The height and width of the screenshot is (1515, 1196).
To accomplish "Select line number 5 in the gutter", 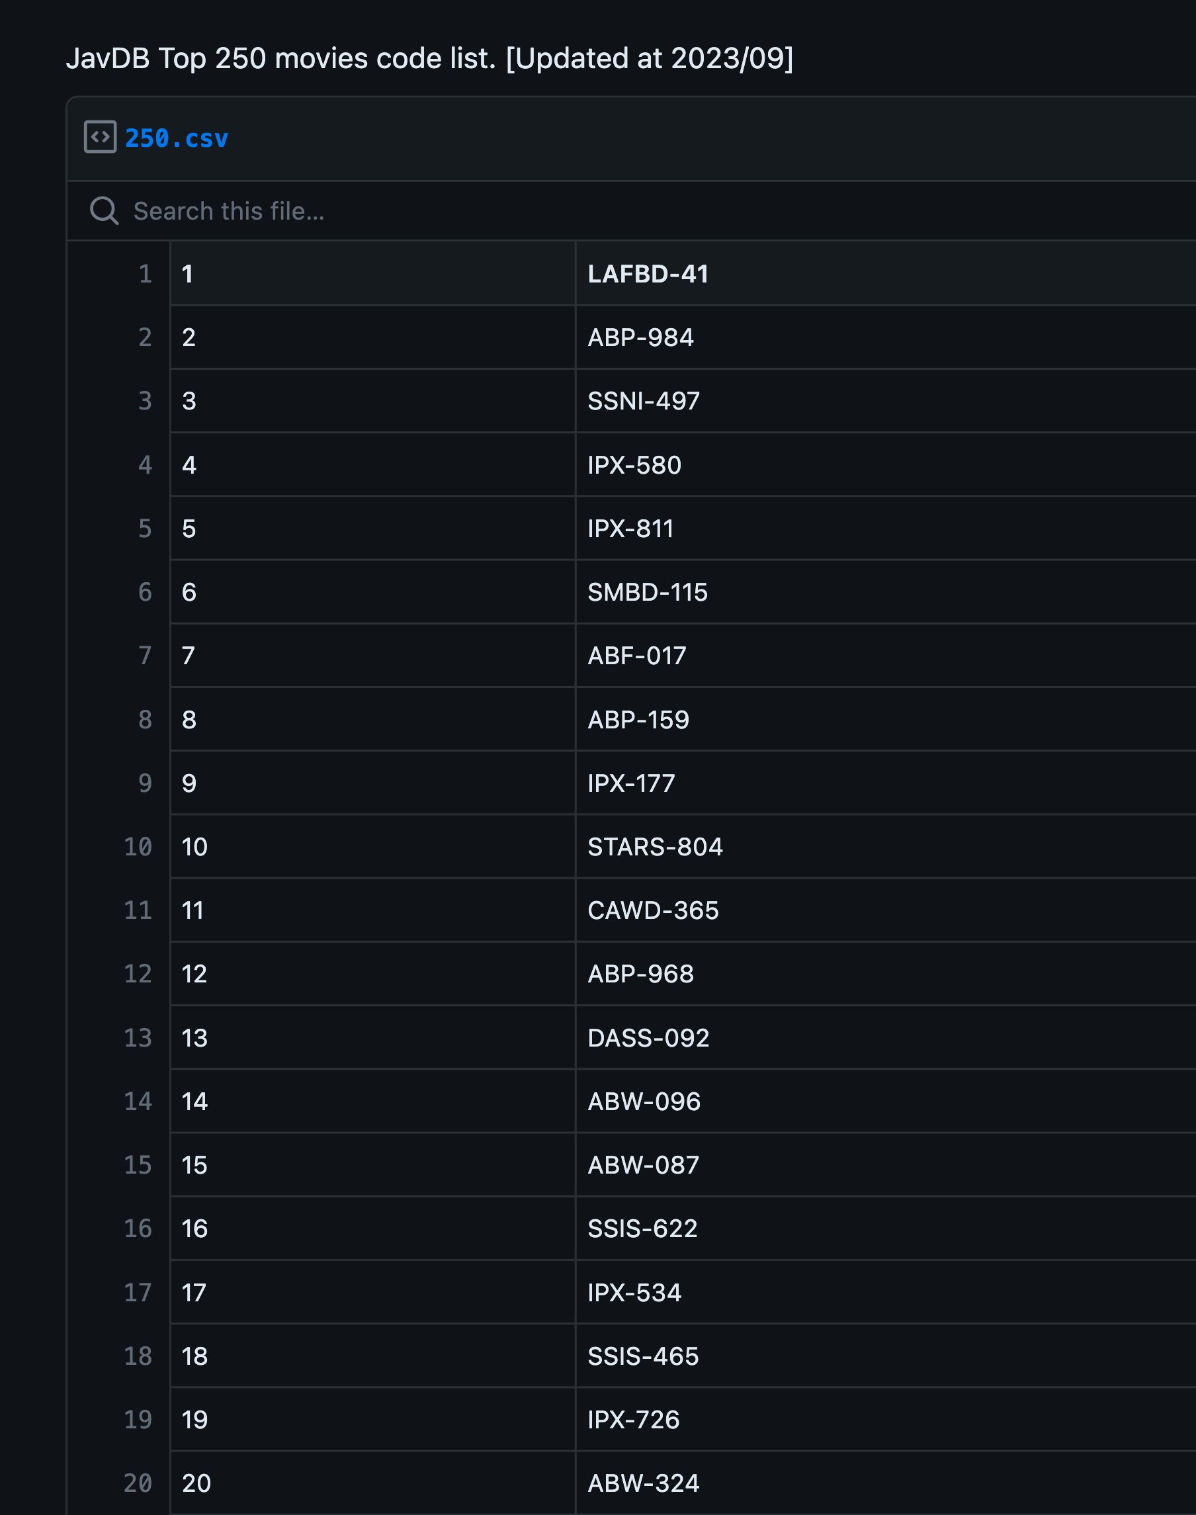I will (x=145, y=529).
